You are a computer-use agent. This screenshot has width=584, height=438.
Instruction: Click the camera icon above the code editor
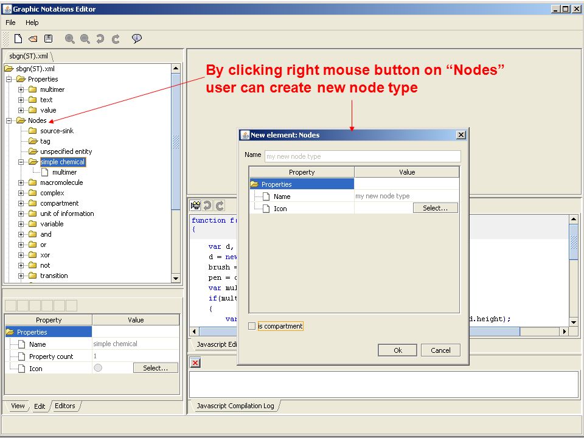195,205
